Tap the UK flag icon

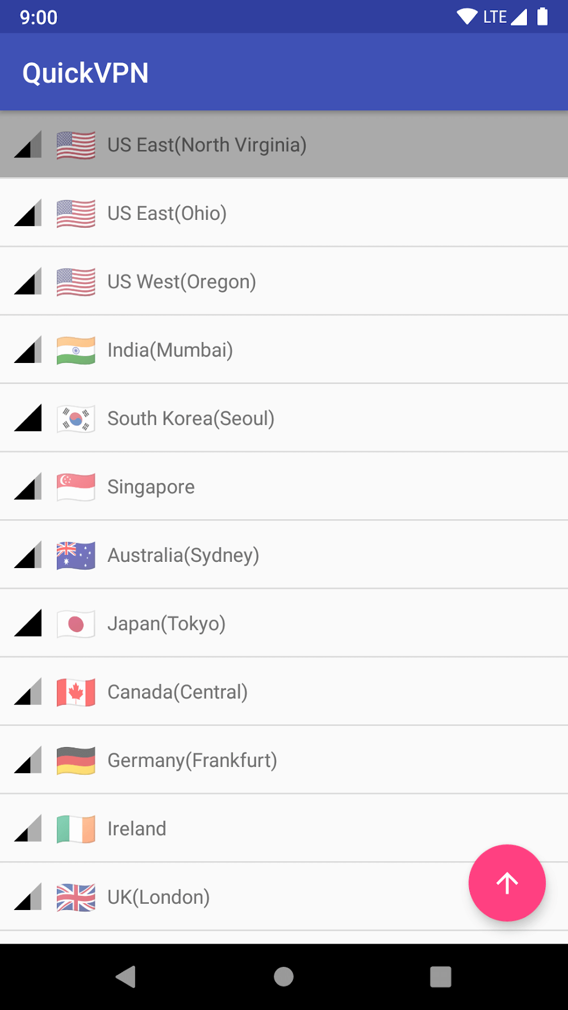point(76,898)
